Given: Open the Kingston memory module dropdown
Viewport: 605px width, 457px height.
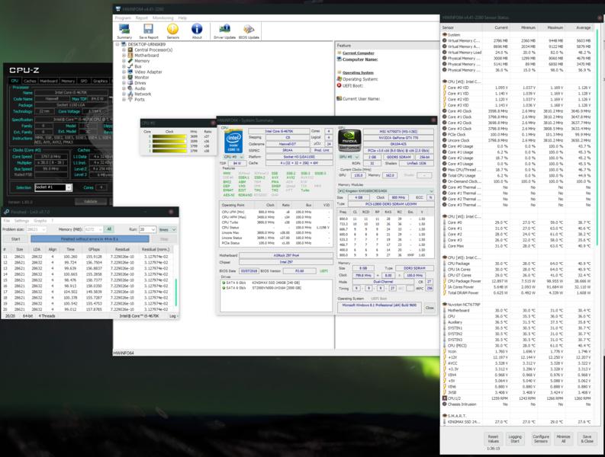Looking at the screenshot, I should click(385, 190).
